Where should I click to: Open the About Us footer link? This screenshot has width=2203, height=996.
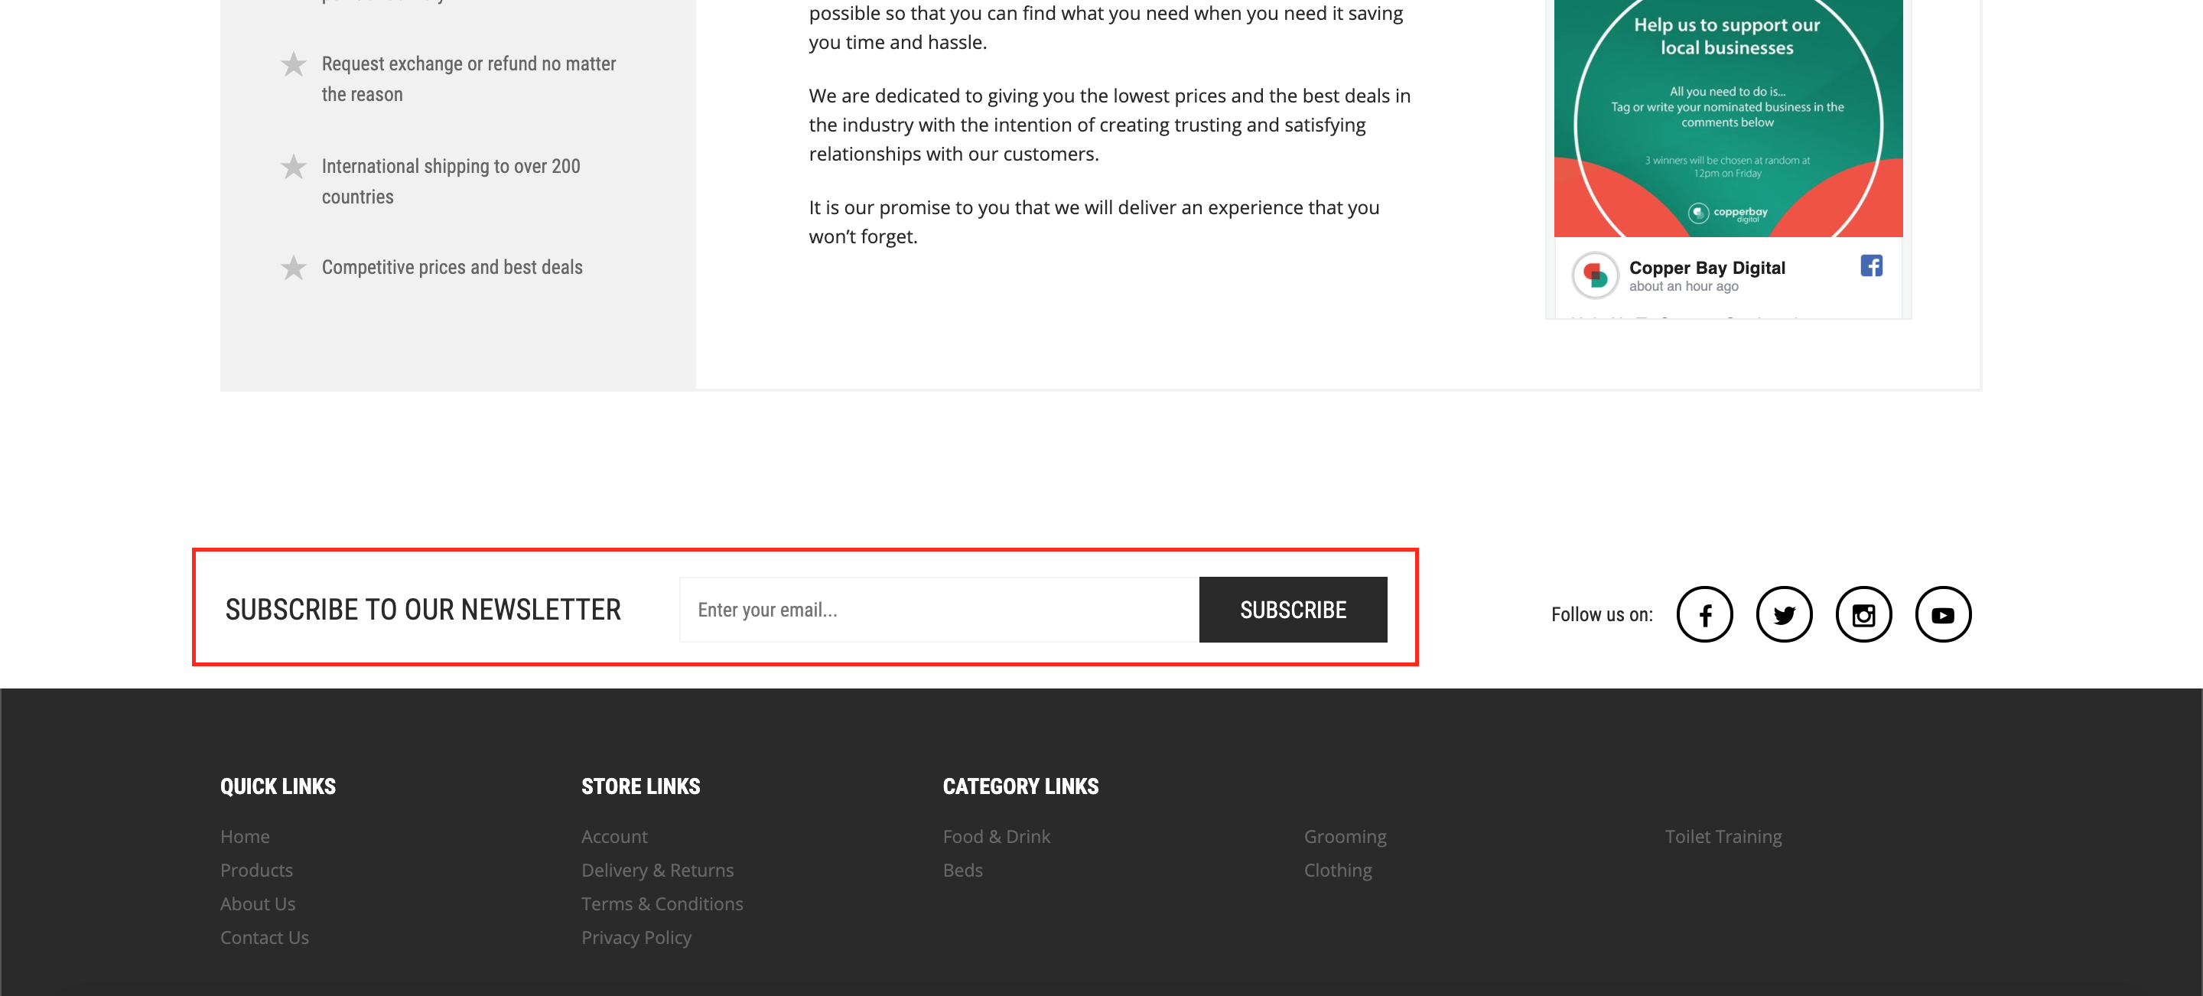point(258,903)
